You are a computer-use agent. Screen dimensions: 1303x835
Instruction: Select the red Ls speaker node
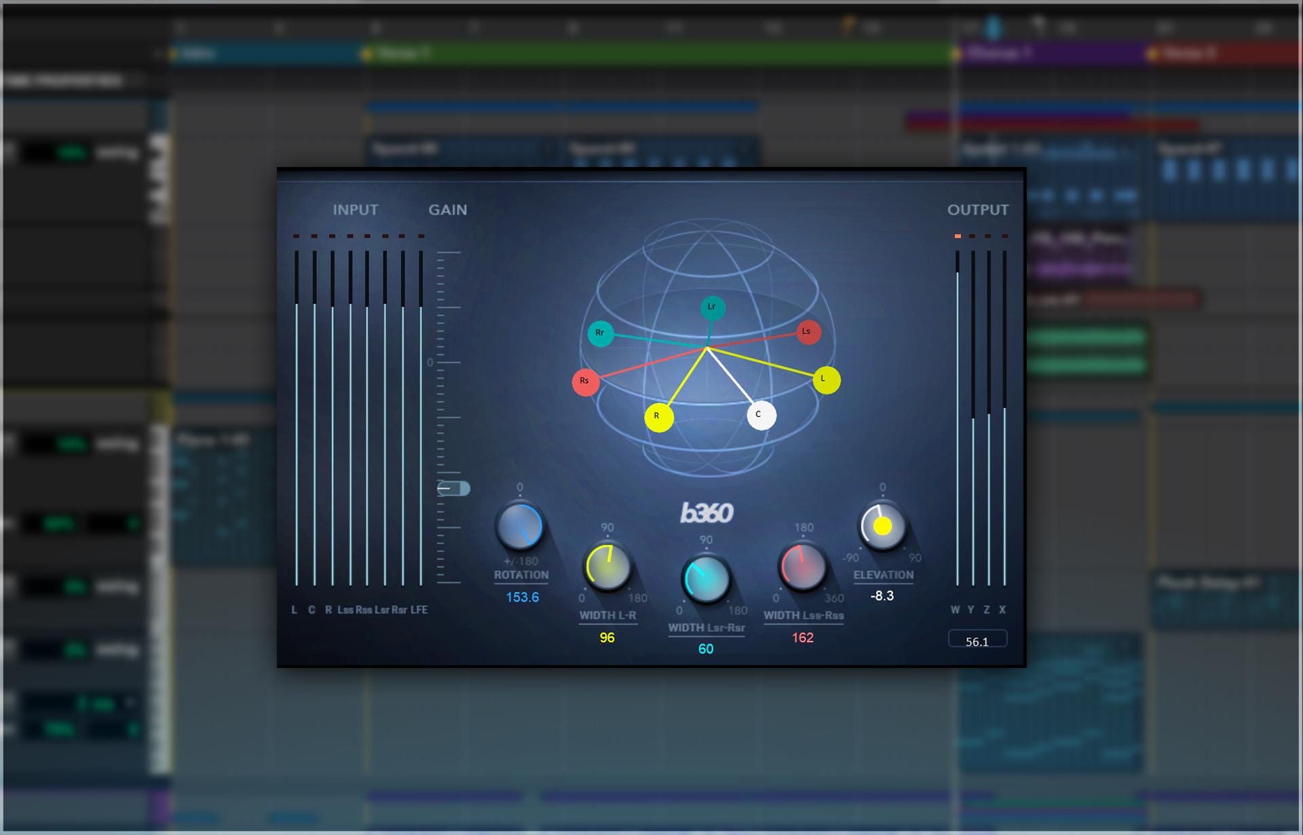pos(808,332)
